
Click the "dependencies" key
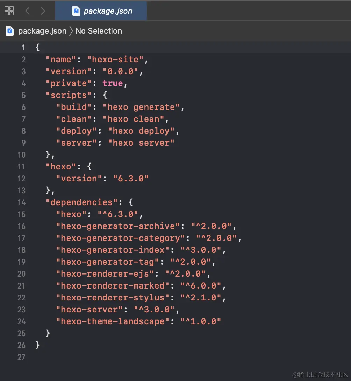[82, 202]
